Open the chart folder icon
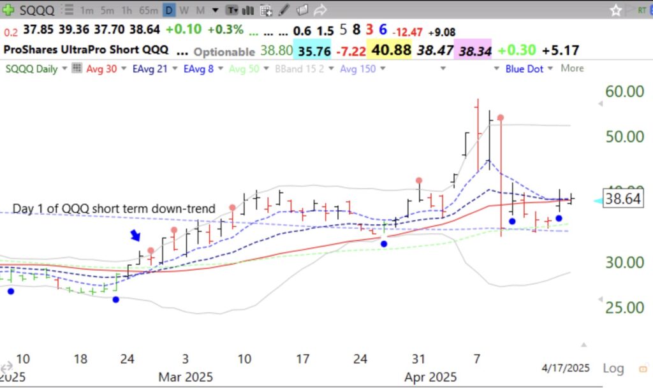The image size is (653, 388). tap(302, 10)
